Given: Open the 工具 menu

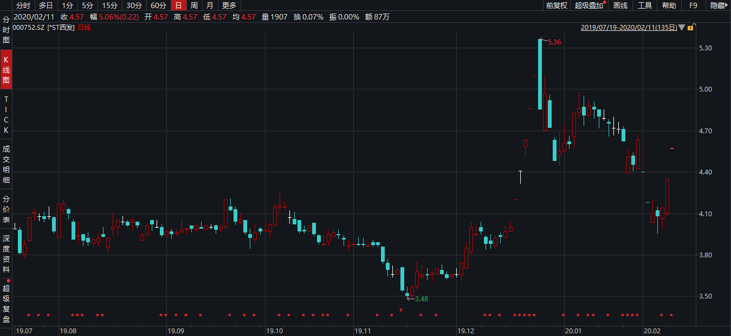Looking at the screenshot, I should (x=645, y=5).
